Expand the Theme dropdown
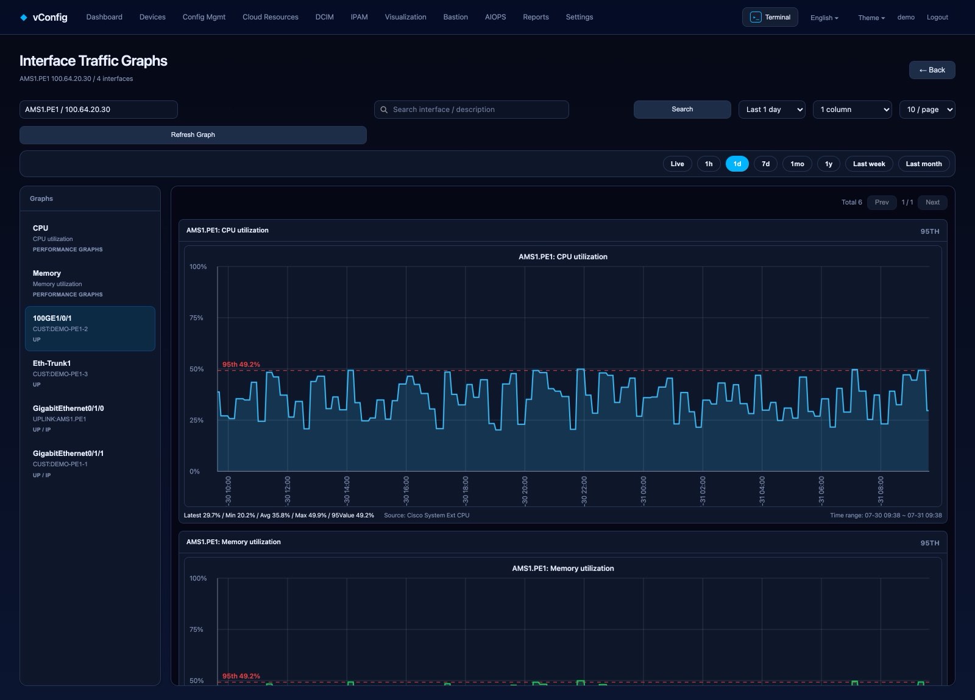Viewport: 975px width, 700px height. click(871, 18)
